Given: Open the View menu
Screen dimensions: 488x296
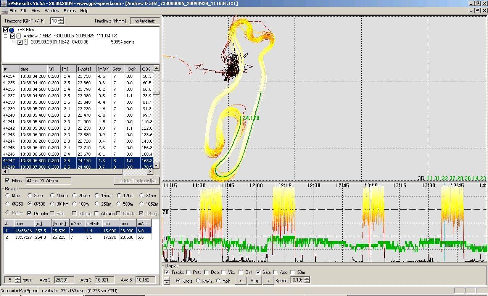Looking at the screenshot, I should [35, 11].
